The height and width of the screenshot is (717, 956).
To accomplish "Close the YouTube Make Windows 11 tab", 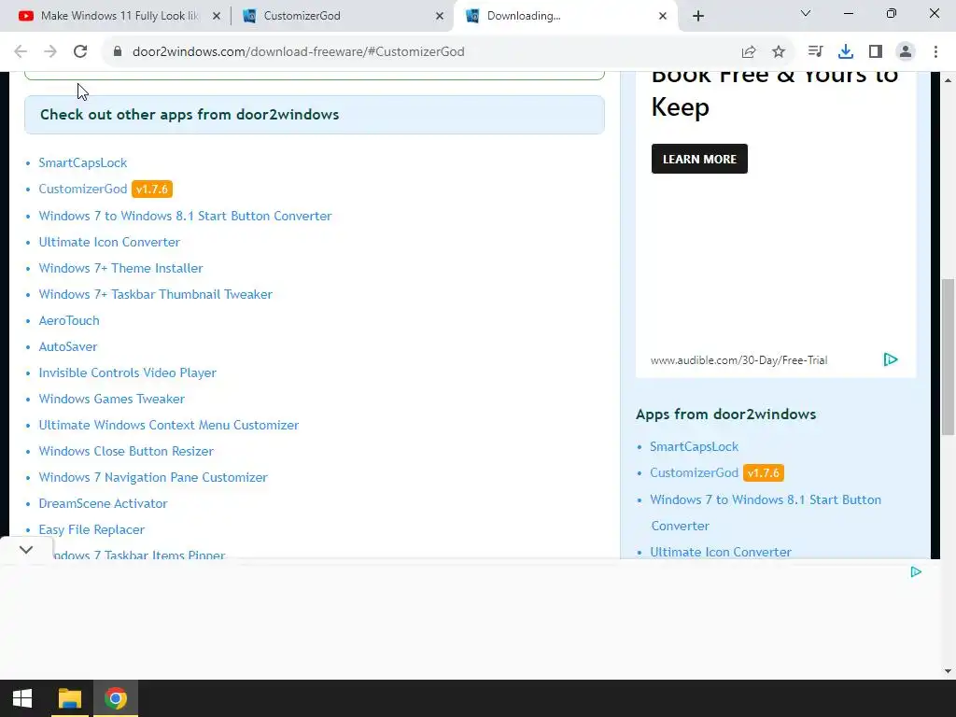I will (x=217, y=16).
